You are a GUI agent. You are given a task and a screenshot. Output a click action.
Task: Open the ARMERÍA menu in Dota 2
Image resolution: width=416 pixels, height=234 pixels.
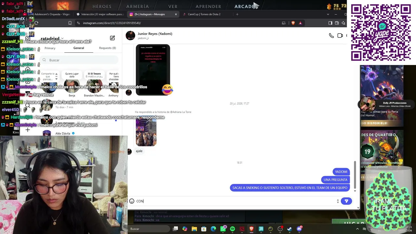(137, 6)
